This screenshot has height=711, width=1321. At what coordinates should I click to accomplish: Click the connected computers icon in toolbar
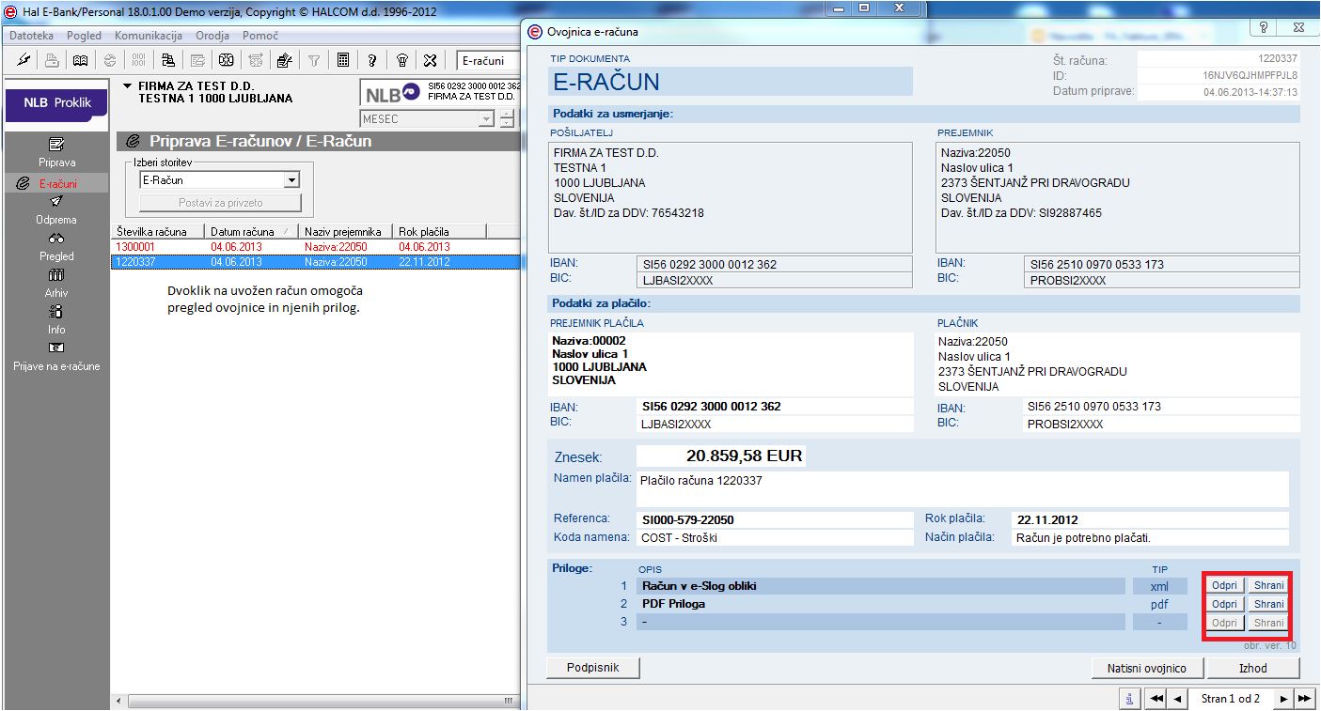pos(167,60)
